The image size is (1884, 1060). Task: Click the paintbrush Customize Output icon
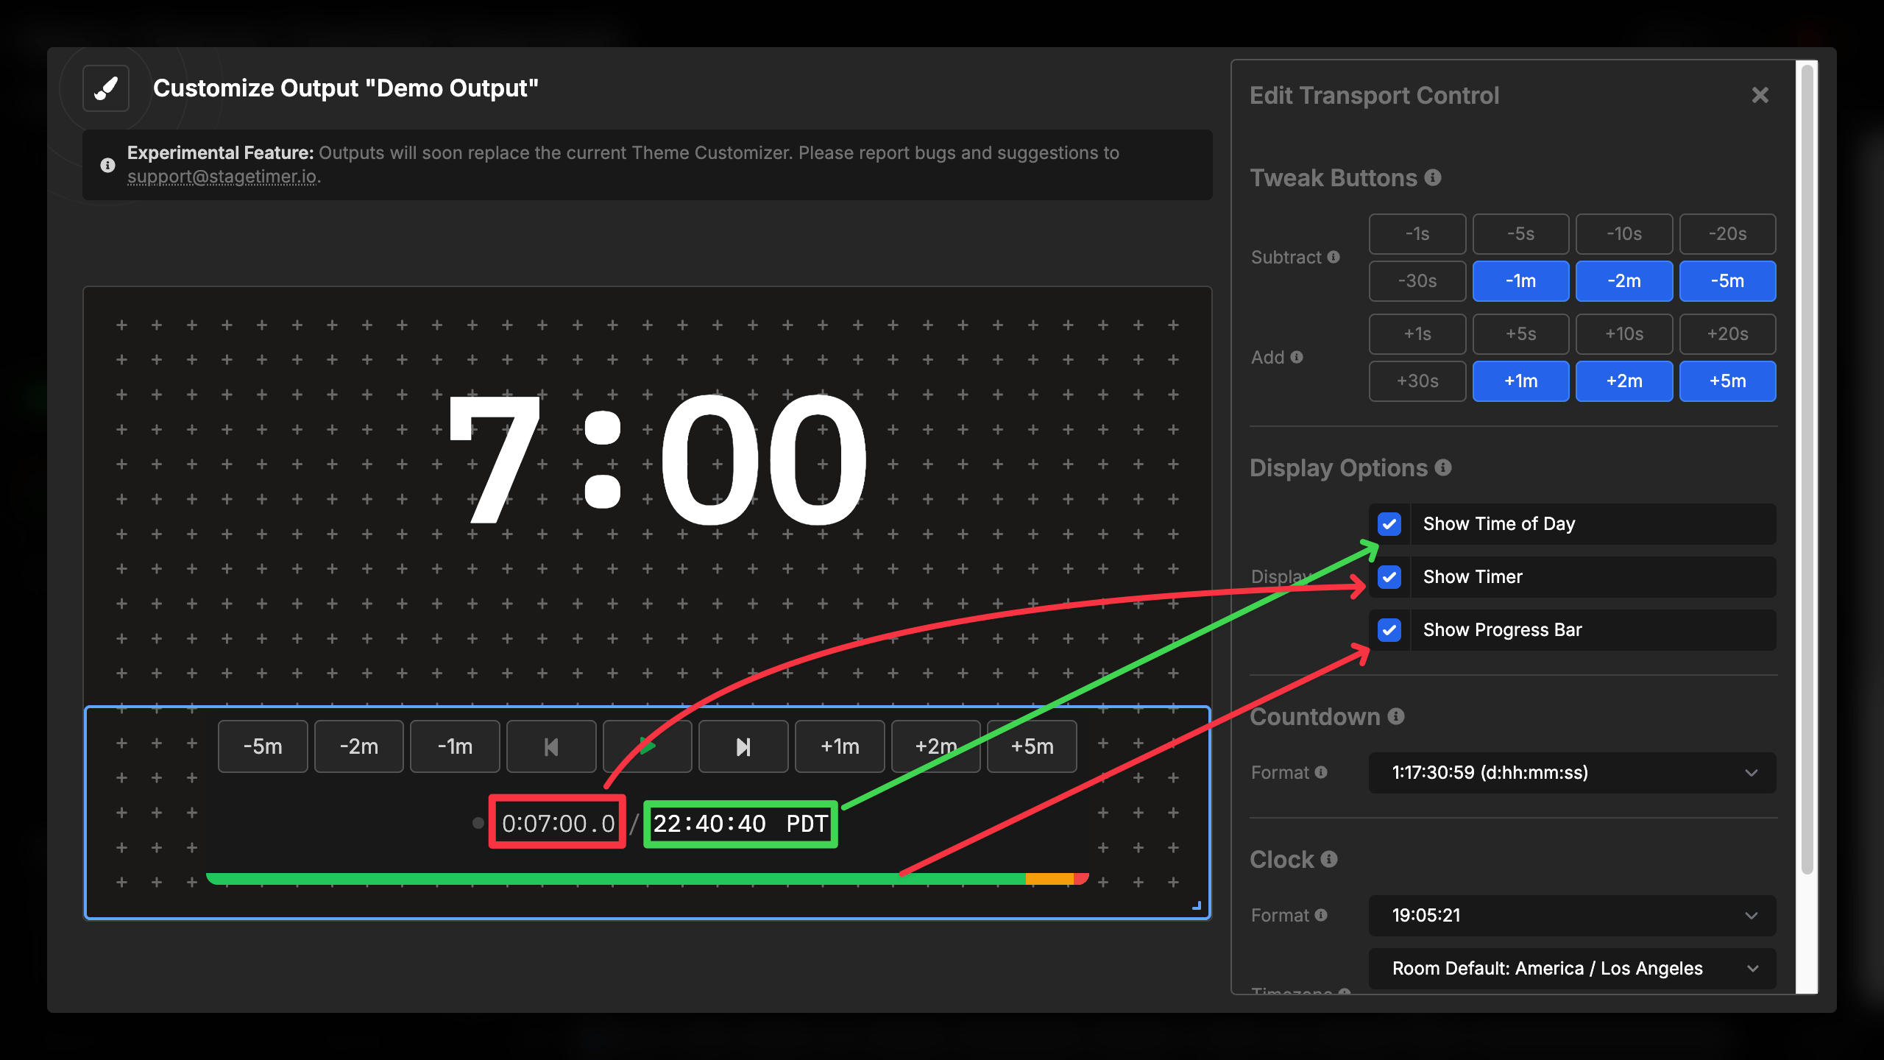105,88
